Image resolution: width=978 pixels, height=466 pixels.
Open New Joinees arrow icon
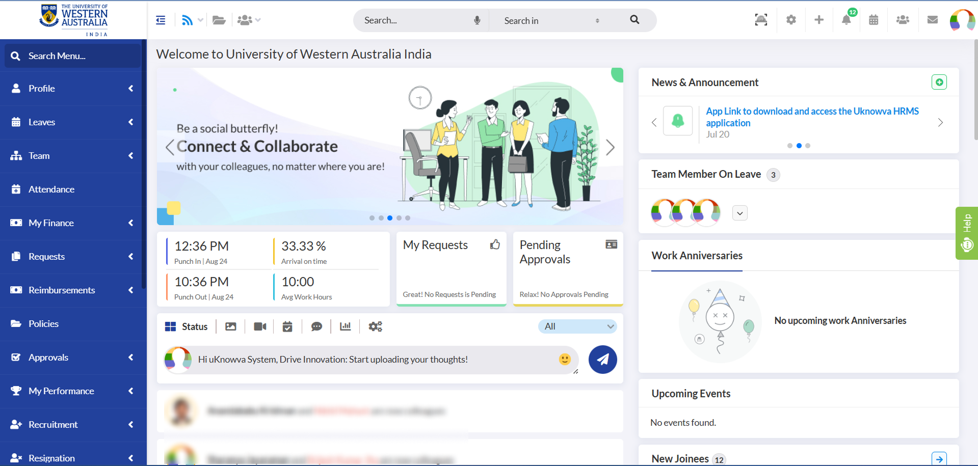[939, 458]
